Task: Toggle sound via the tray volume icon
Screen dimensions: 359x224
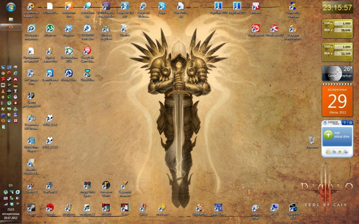Action: click(18, 198)
